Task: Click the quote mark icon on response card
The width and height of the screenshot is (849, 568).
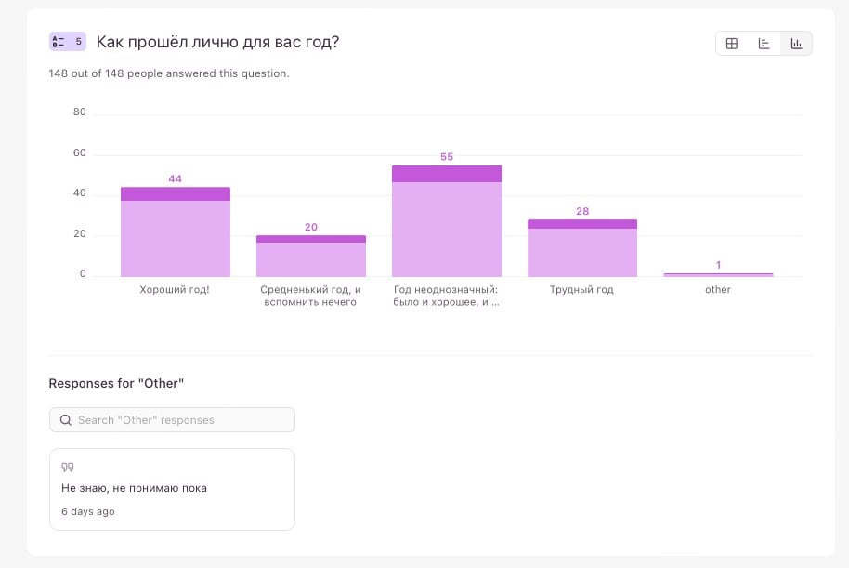Action: click(x=67, y=468)
